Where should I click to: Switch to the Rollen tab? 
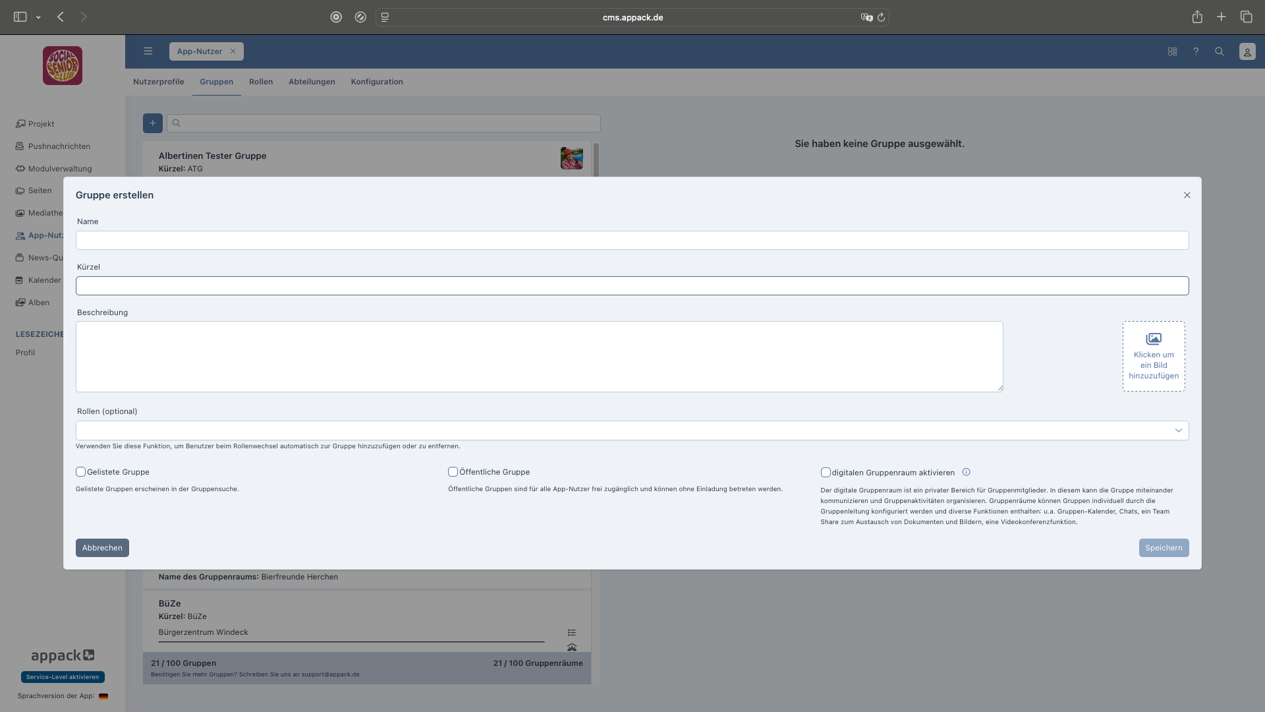260,82
